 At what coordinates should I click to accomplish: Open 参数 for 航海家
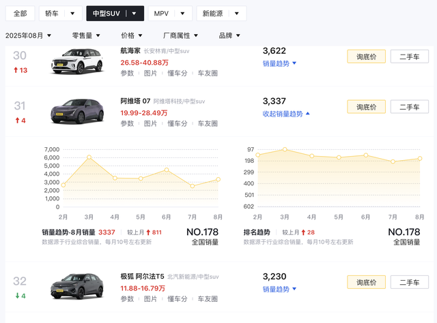tap(127, 73)
